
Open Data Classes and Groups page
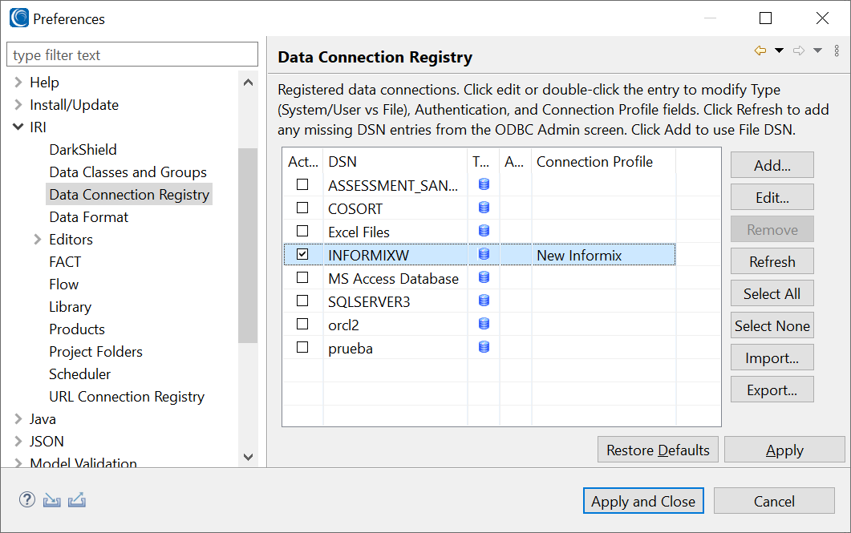pos(128,172)
